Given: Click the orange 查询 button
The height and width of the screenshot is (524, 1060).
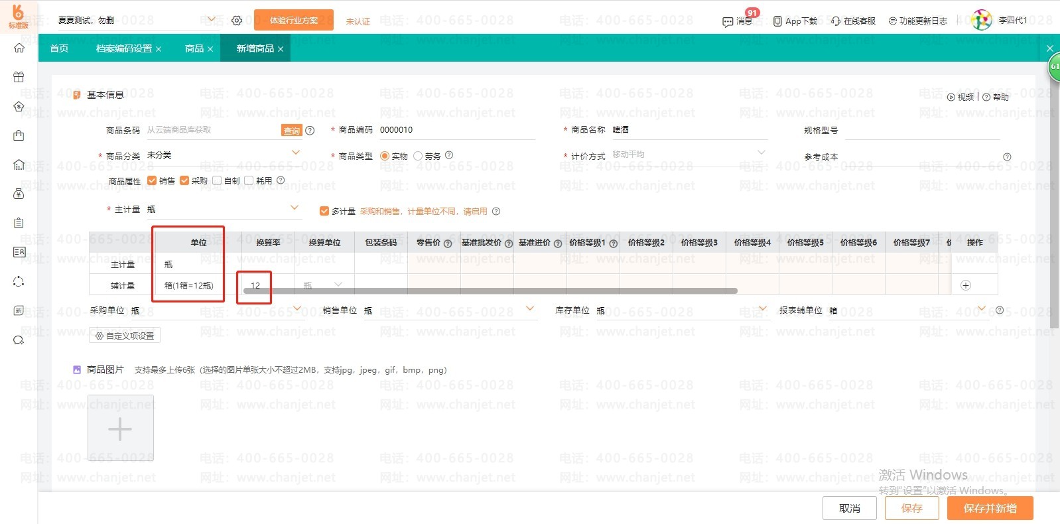Looking at the screenshot, I should click(292, 131).
